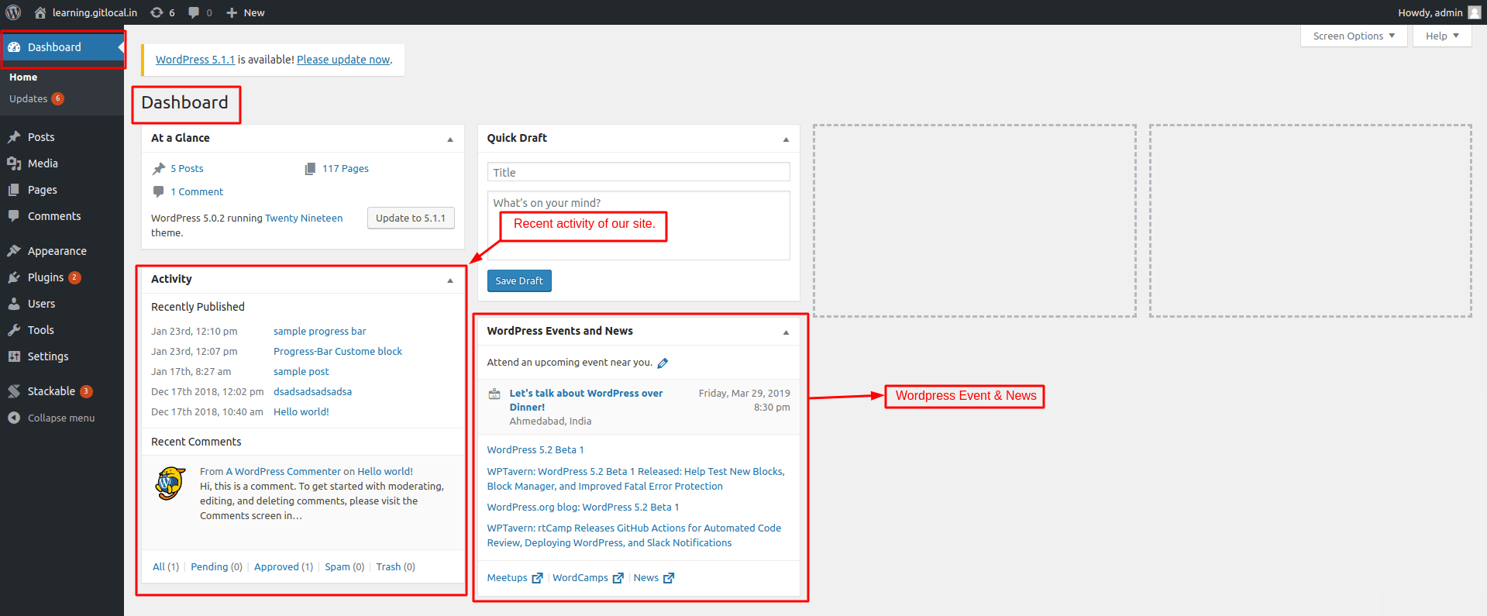Filter comments by Approved (1)
Screen dimensions: 1487x616
pos(284,567)
